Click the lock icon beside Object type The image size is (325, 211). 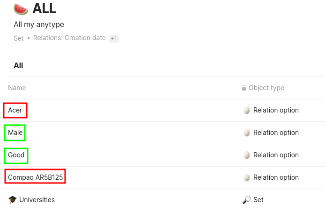click(x=244, y=88)
